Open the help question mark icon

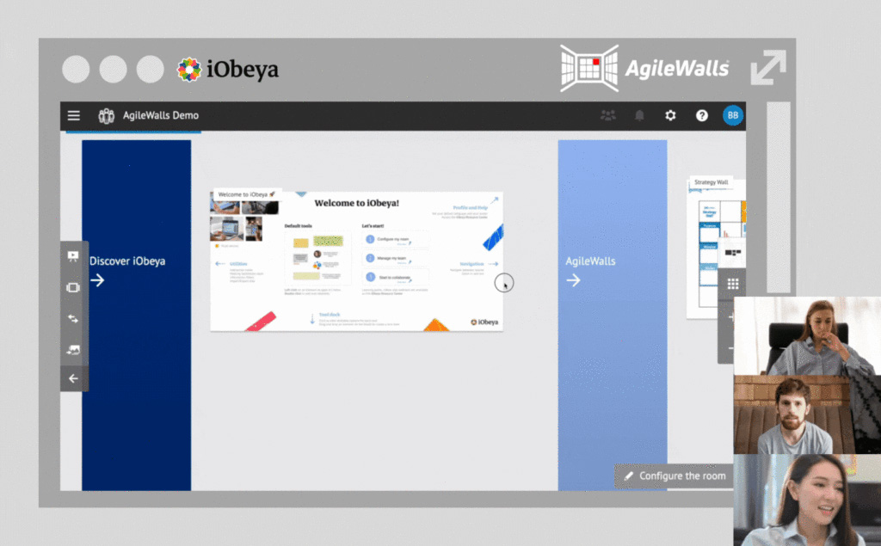click(x=702, y=115)
